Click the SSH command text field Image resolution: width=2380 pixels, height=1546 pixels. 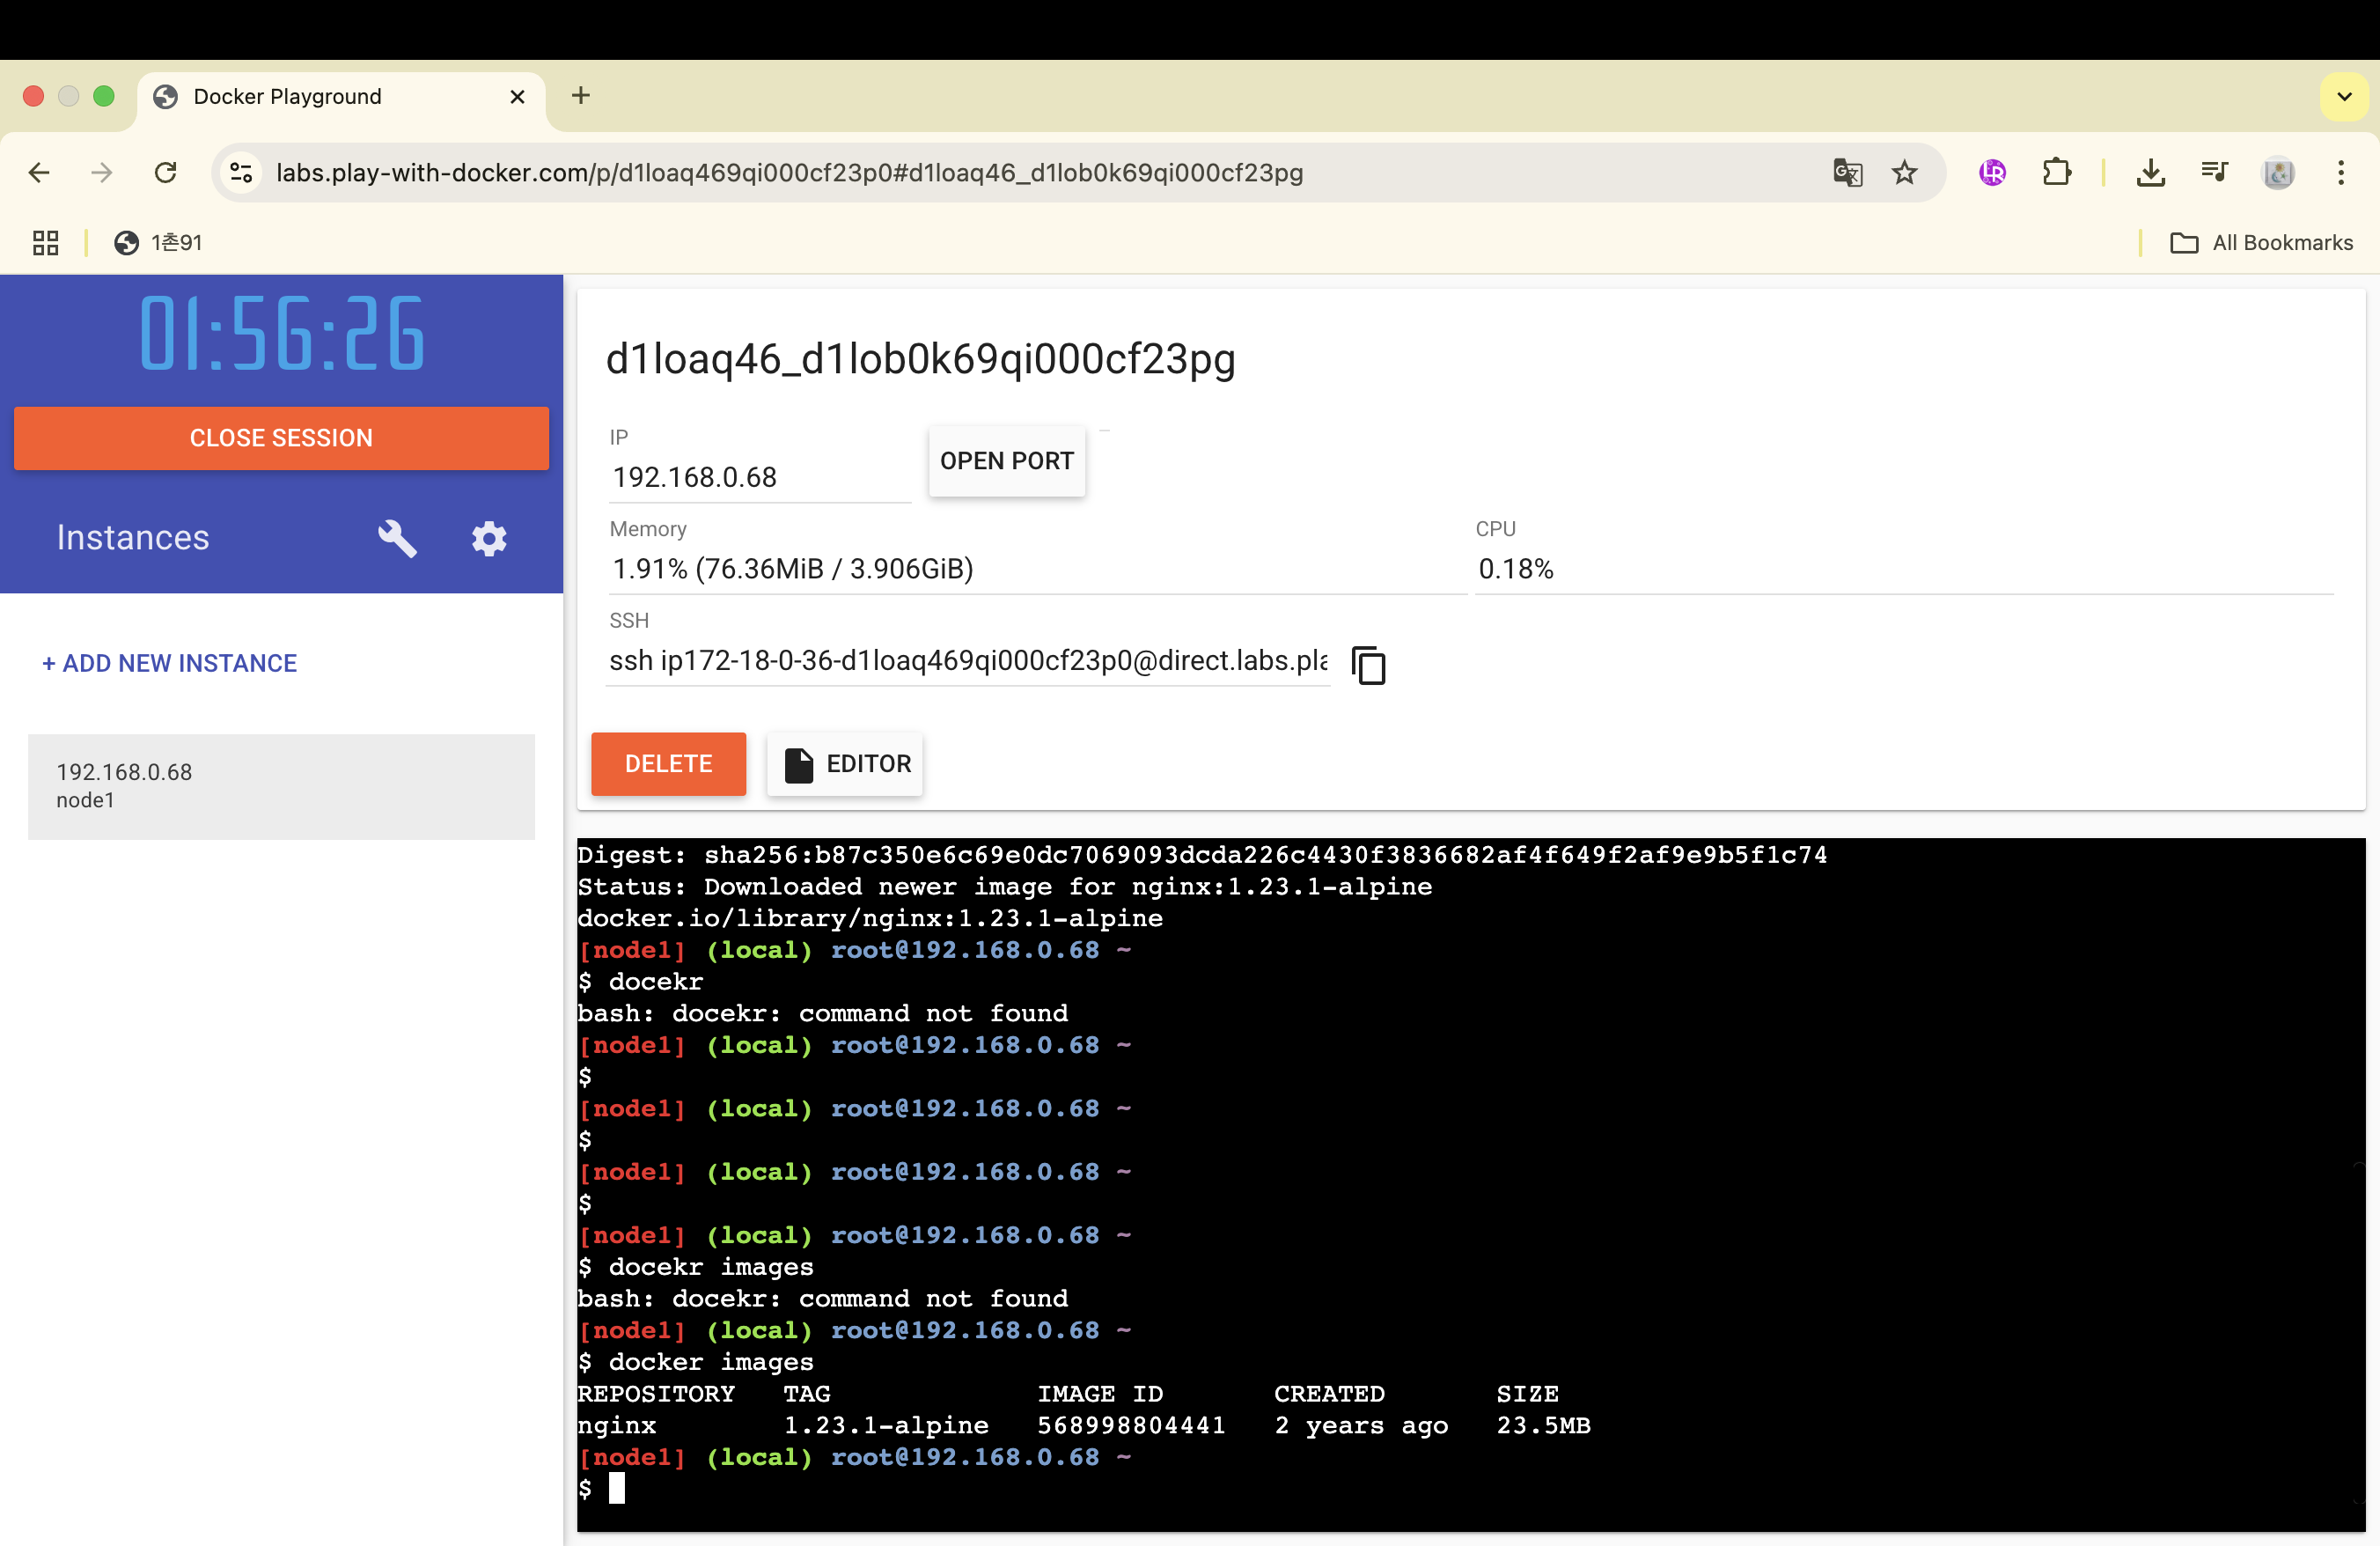coord(968,661)
